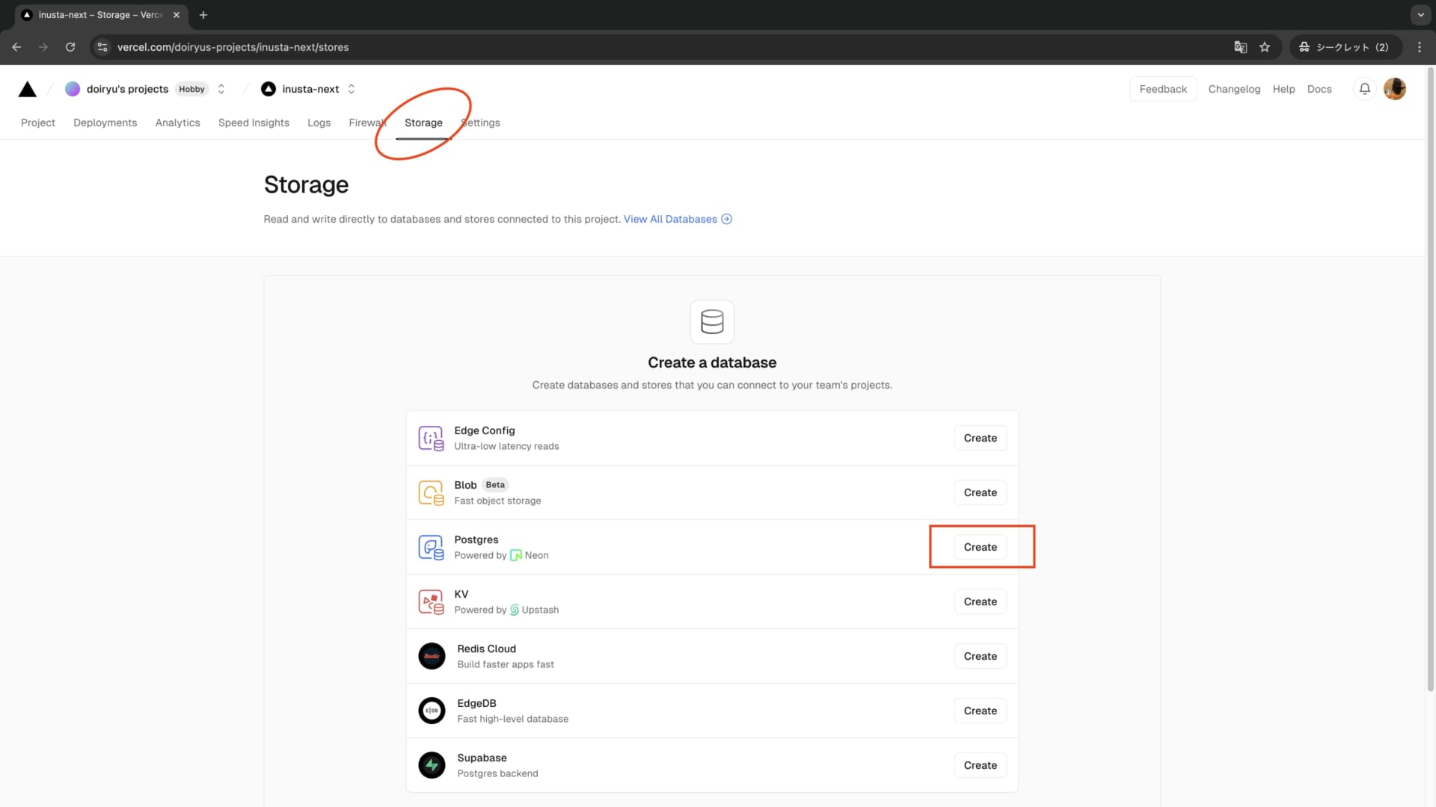
Task: Open the Deployments tab
Action: point(105,123)
